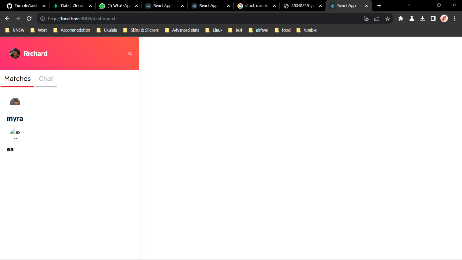The image size is (462, 260).
Task: Open the Downloads tray icon in toolbar
Action: point(422,19)
